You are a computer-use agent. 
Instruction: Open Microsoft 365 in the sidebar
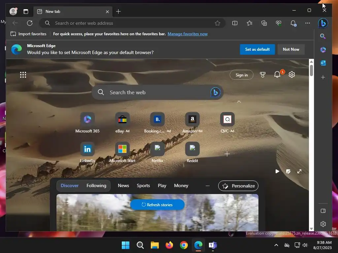[323, 50]
